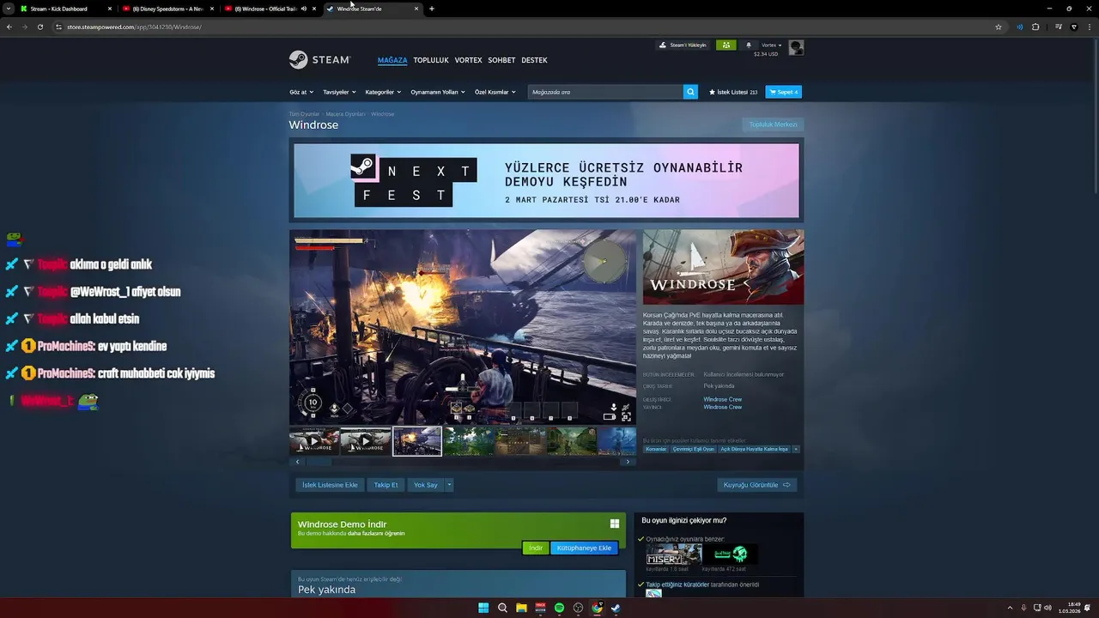This screenshot has height=618, width=1099.
Task: Focus the Mağazada ara search field
Action: 605,92
